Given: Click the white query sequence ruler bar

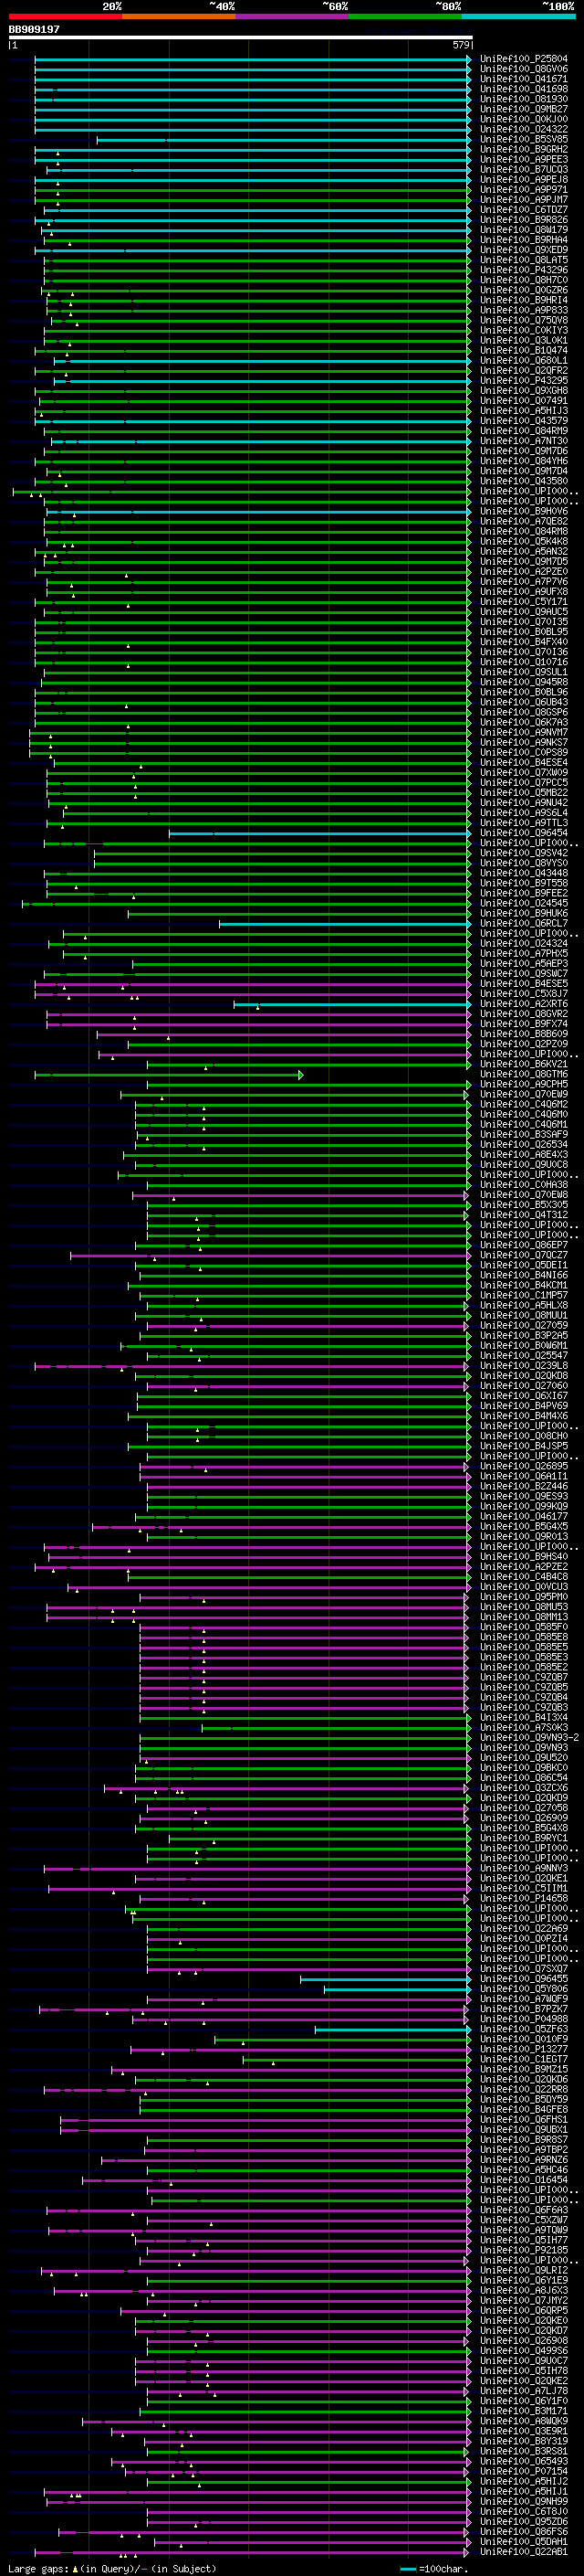Looking at the screenshot, I should (x=240, y=37).
